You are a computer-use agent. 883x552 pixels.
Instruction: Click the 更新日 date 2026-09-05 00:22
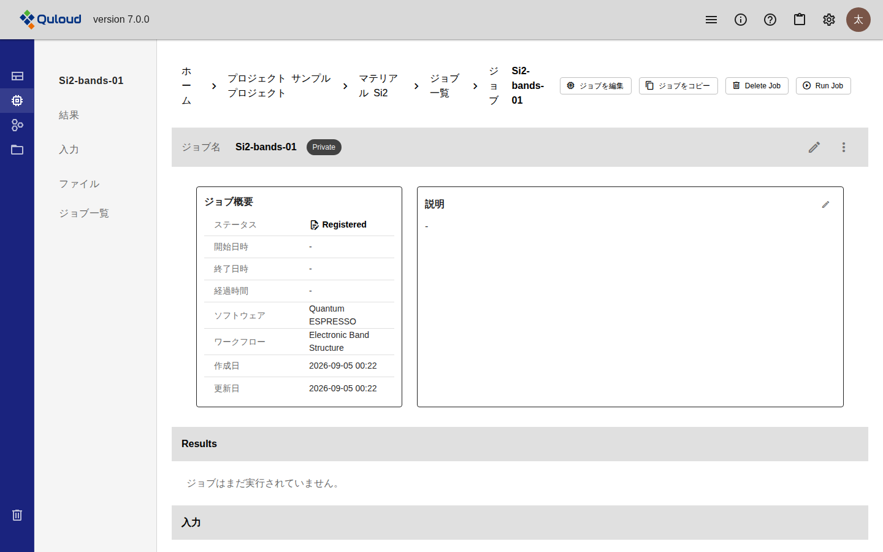click(343, 389)
